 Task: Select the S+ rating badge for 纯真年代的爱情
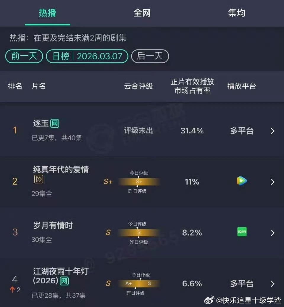coord(108,182)
